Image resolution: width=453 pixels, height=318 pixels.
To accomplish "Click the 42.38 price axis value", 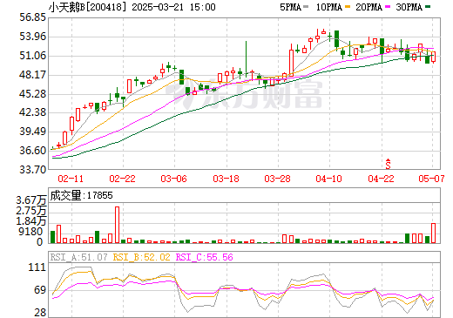I will pyautogui.click(x=32, y=112).
